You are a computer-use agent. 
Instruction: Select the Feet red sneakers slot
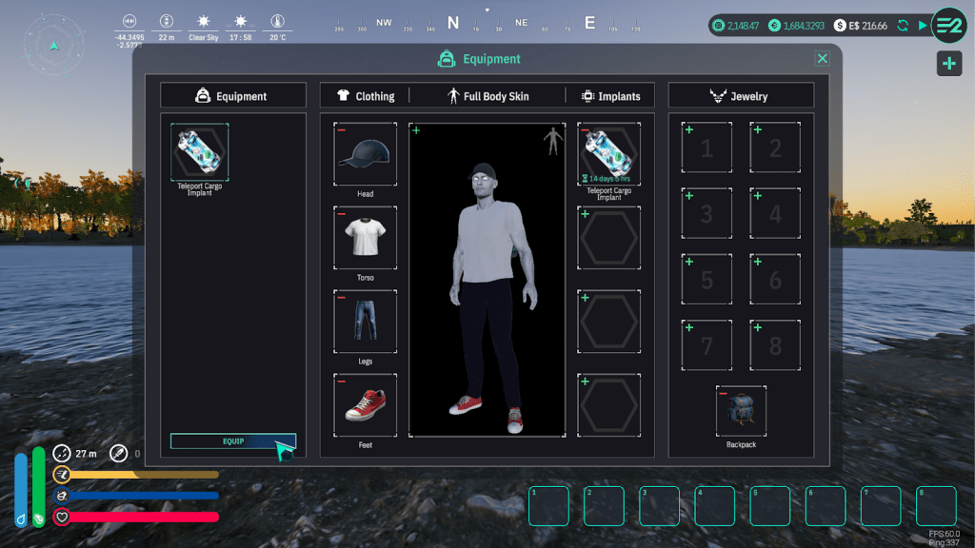click(365, 405)
